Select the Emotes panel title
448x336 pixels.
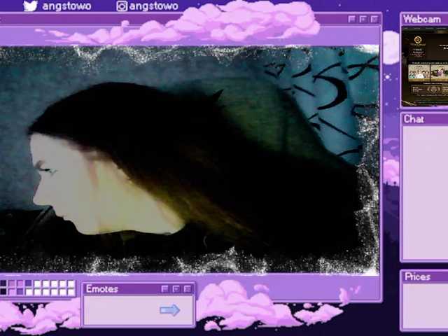pos(102,289)
